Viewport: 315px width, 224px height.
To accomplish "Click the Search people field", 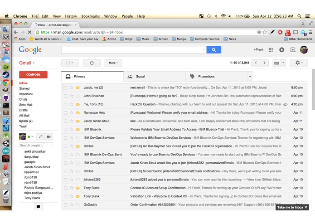I will coord(36,145).
